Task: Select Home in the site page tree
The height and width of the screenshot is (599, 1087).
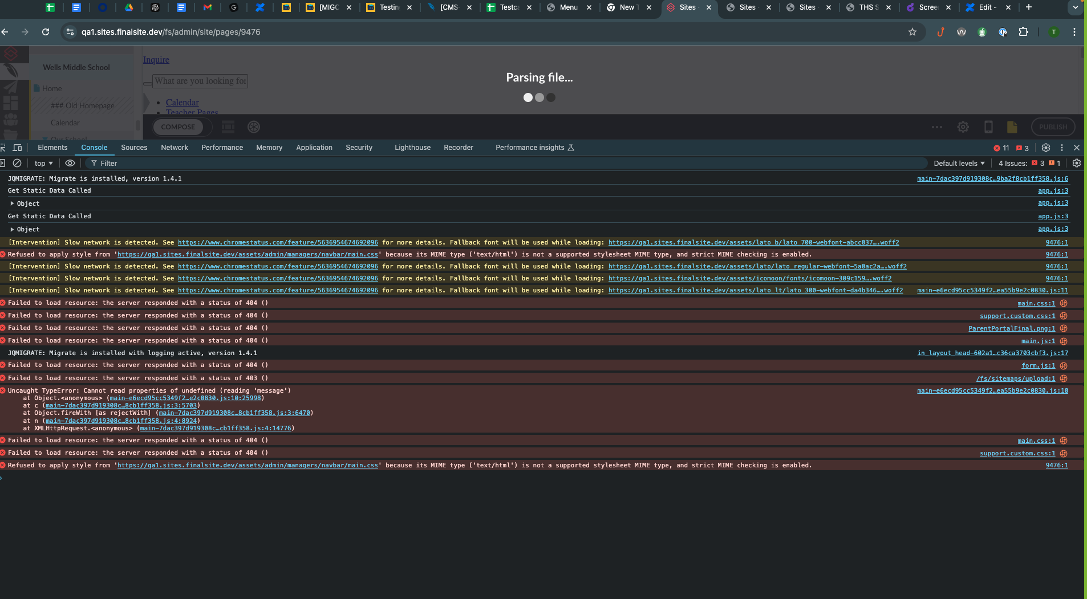Action: tap(52, 89)
